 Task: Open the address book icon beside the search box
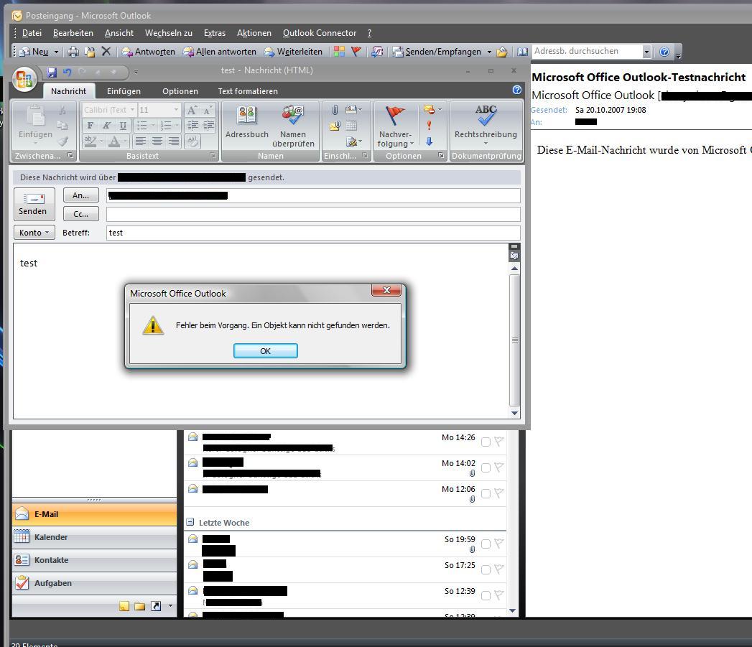point(522,51)
